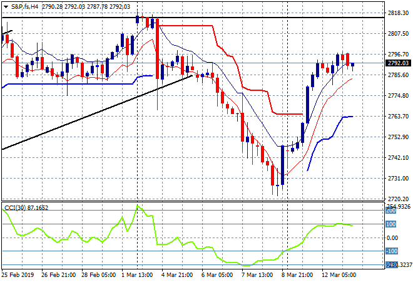Click the 2774.80 price axis label

point(398,95)
